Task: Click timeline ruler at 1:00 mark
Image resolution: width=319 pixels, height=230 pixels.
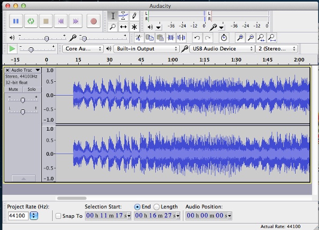Action: pyautogui.click(x=173, y=60)
